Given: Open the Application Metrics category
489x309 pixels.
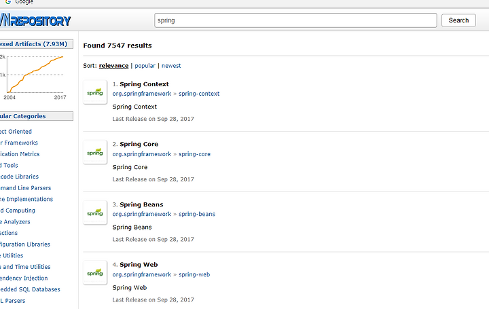Looking at the screenshot, I should click(x=20, y=154).
